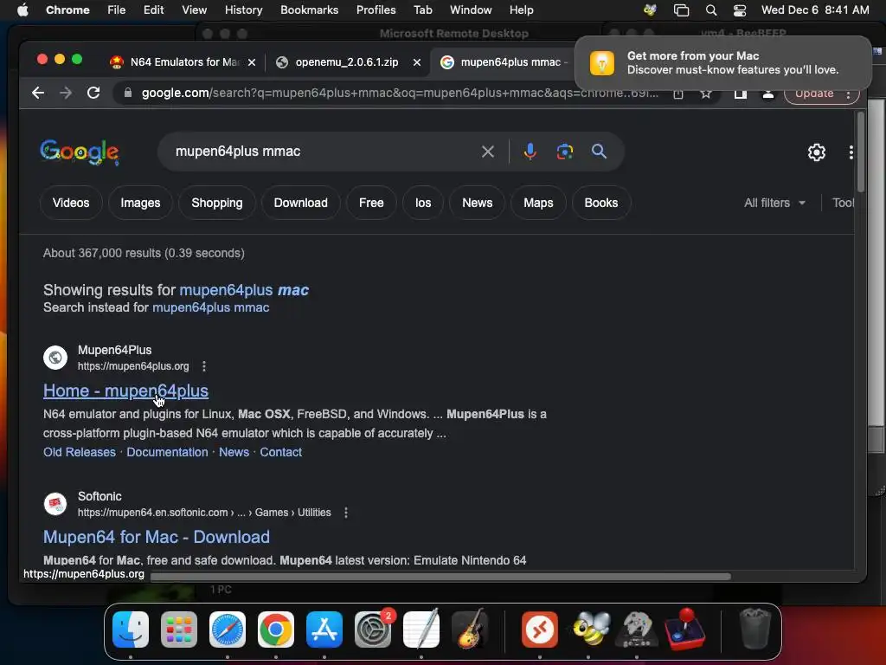Open BeeBEEP bee icon in Dock
Image resolution: width=886 pixels, height=665 pixels.
click(588, 629)
